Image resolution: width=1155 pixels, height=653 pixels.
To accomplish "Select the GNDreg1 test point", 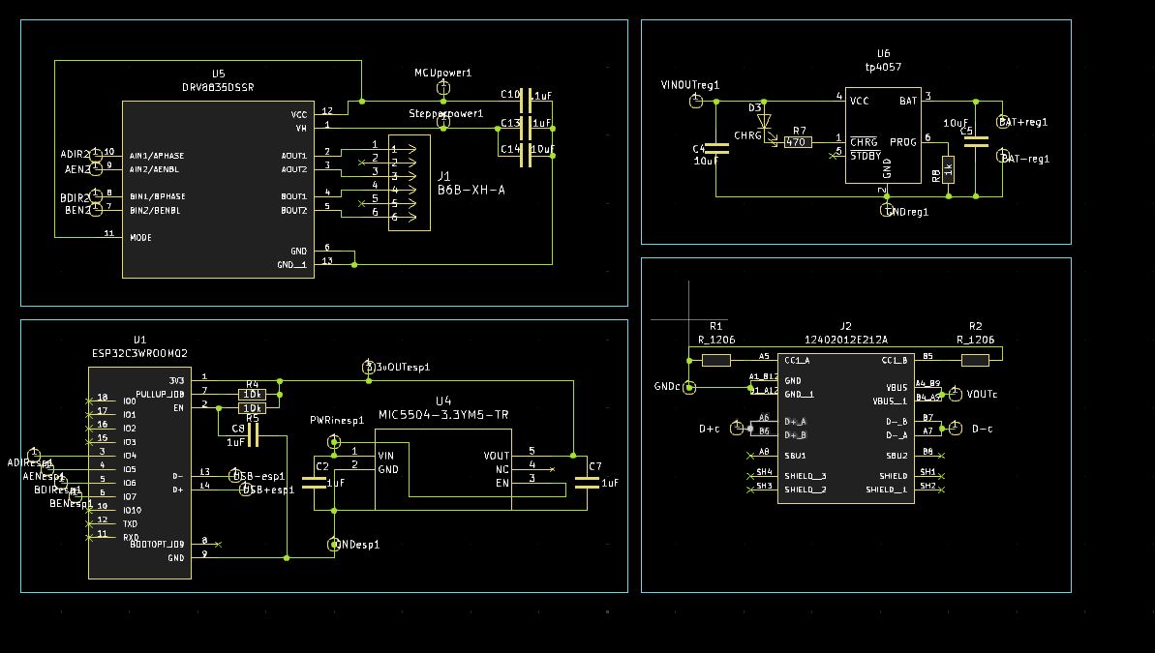I will point(887,210).
